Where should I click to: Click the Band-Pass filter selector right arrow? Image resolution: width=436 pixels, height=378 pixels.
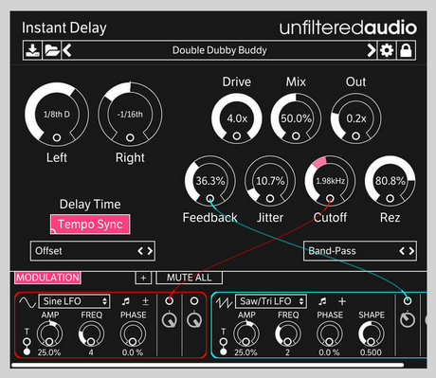pyautogui.click(x=411, y=251)
